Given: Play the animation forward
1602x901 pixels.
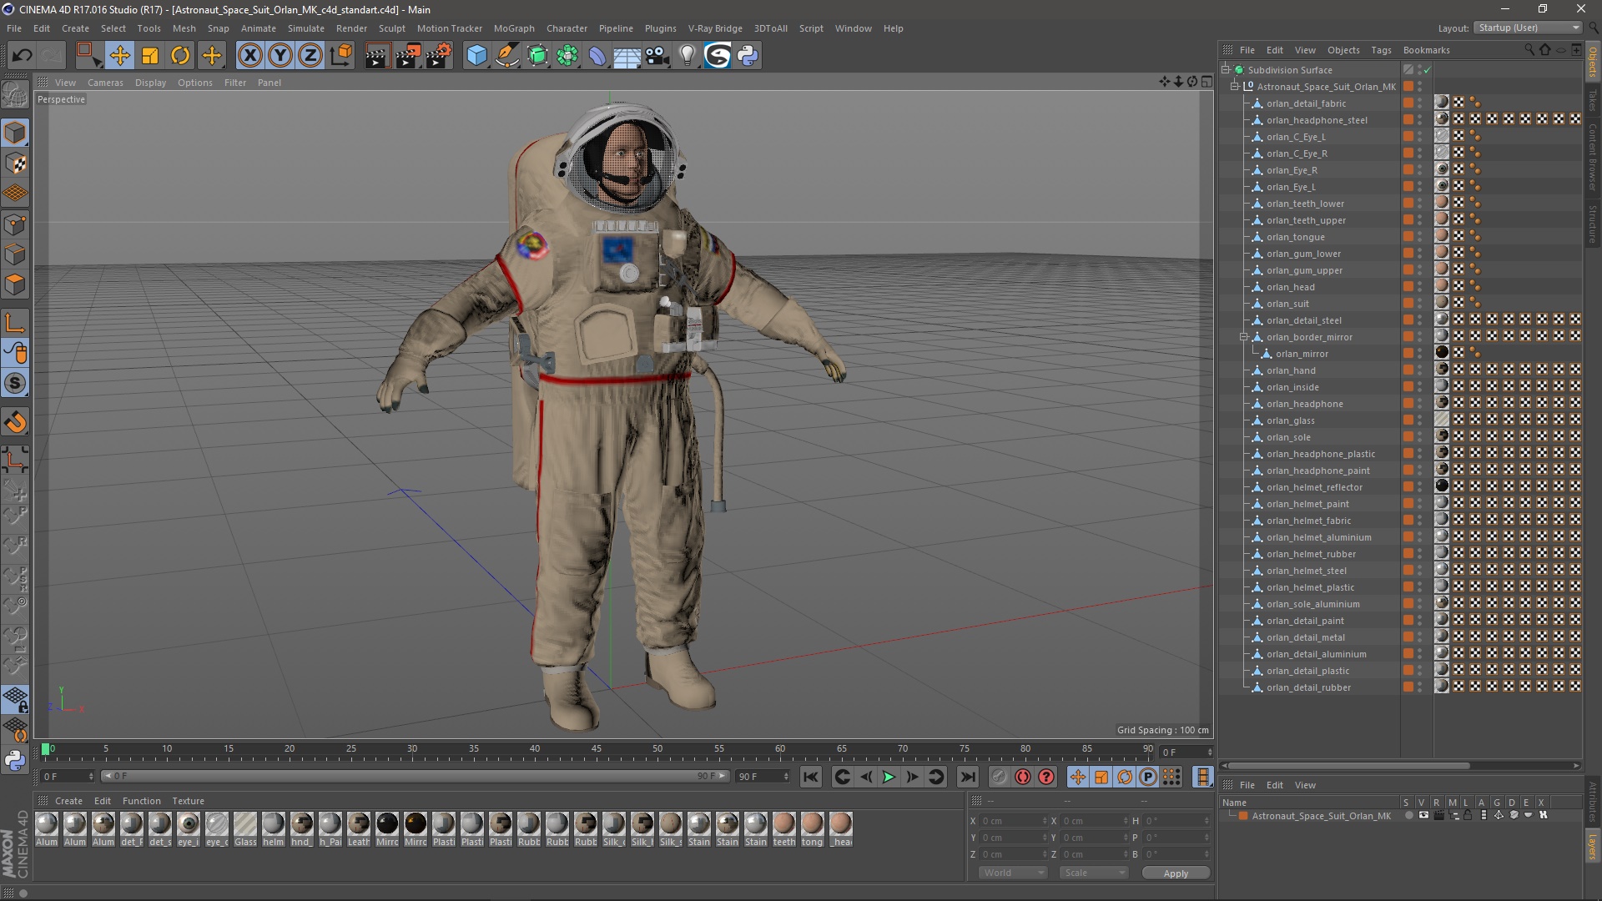Looking at the screenshot, I should 889,777.
